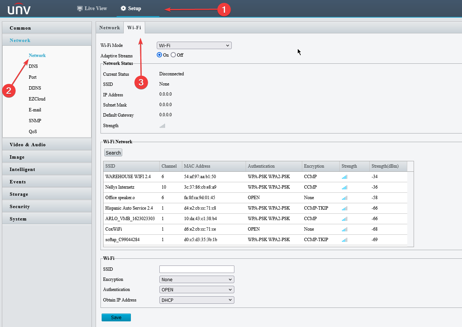
Task: Select the ARLO_VMB_1623023303 network
Action: (255, 219)
